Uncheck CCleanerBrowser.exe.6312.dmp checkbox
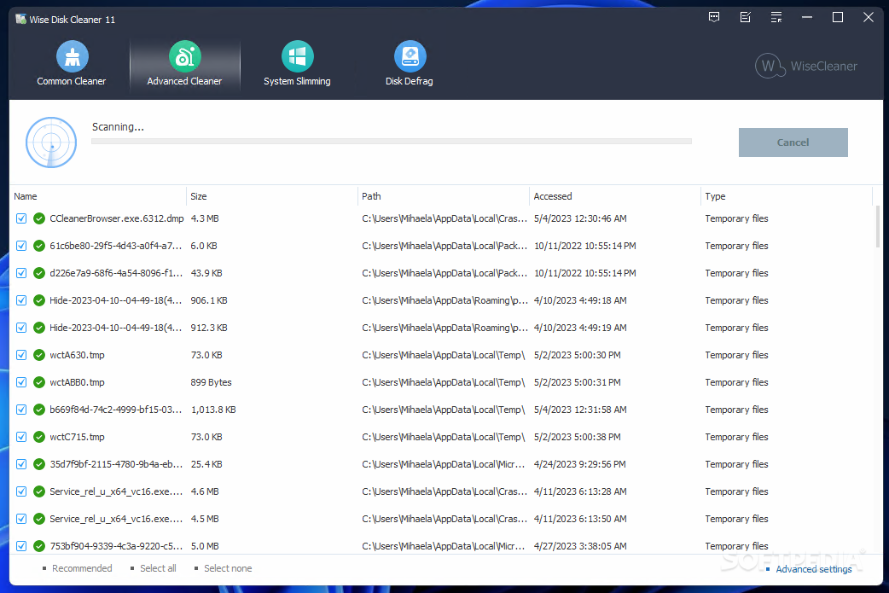The image size is (889, 593). (21, 218)
